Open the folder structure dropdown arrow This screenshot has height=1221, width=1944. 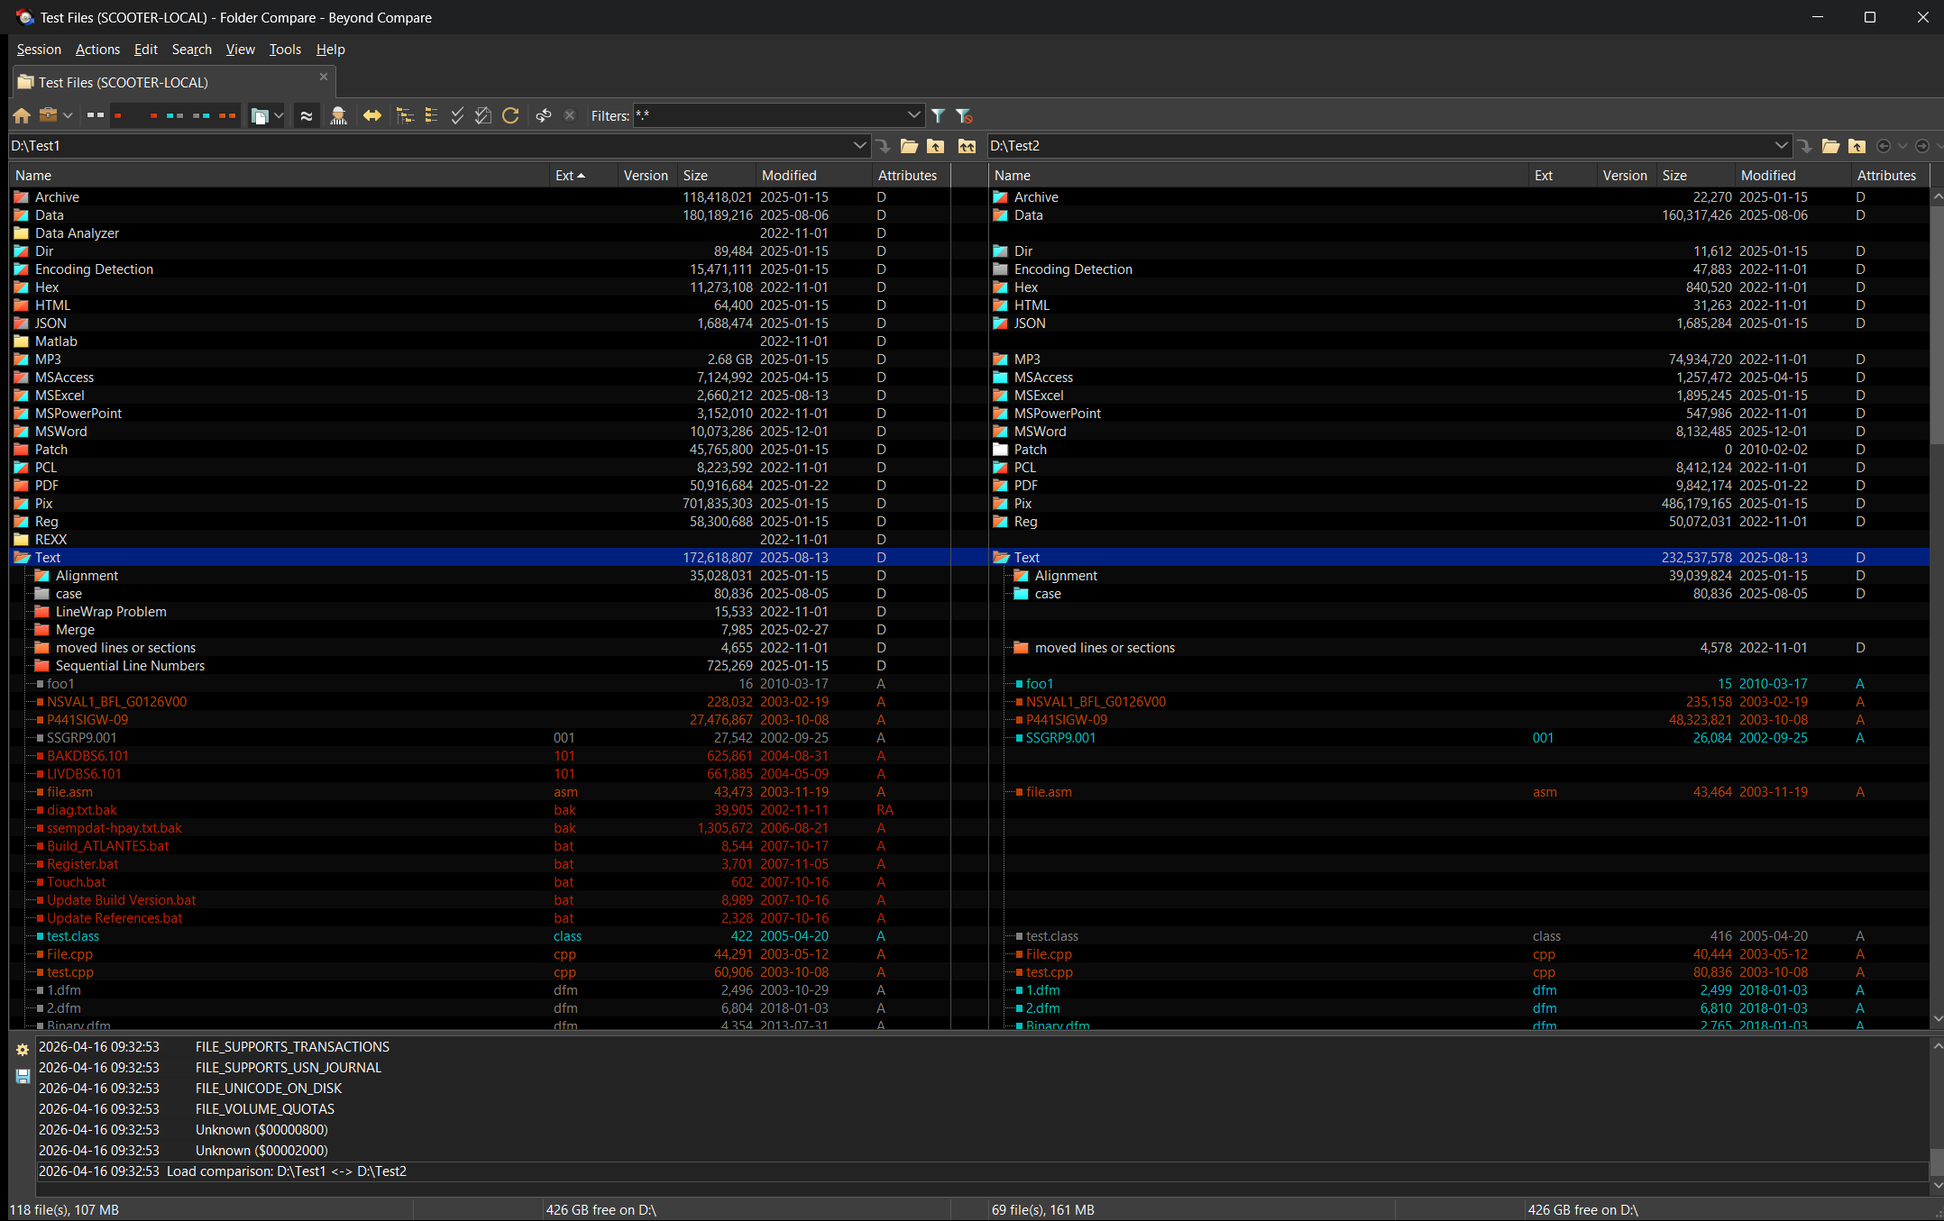pyautogui.click(x=279, y=115)
